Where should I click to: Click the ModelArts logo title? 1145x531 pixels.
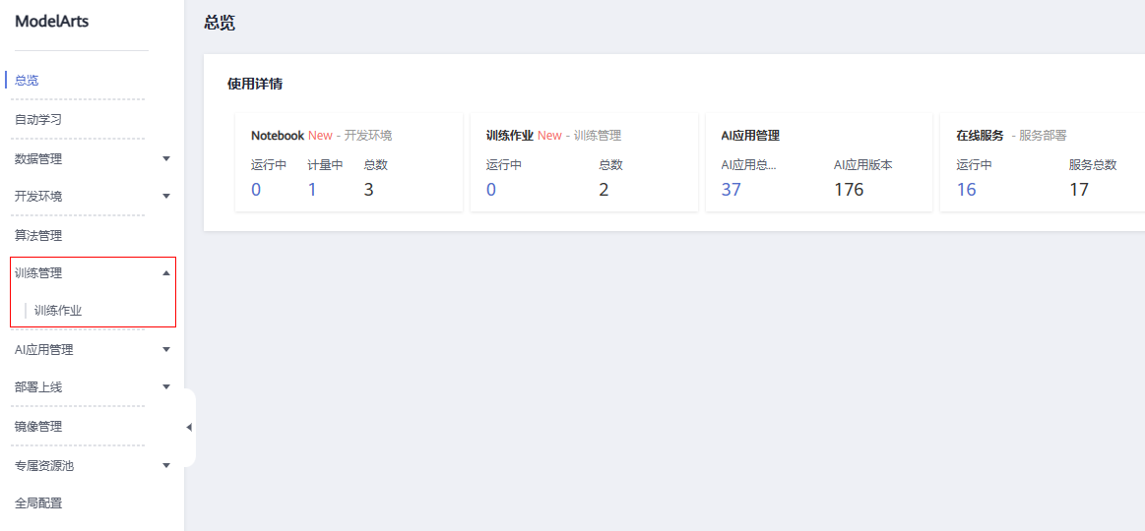[x=52, y=22]
